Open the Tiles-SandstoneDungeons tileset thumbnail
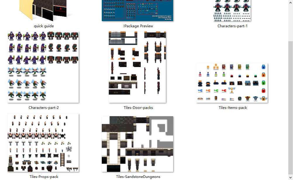Image resolution: width=293 pixels, height=180 pixels. [137, 144]
